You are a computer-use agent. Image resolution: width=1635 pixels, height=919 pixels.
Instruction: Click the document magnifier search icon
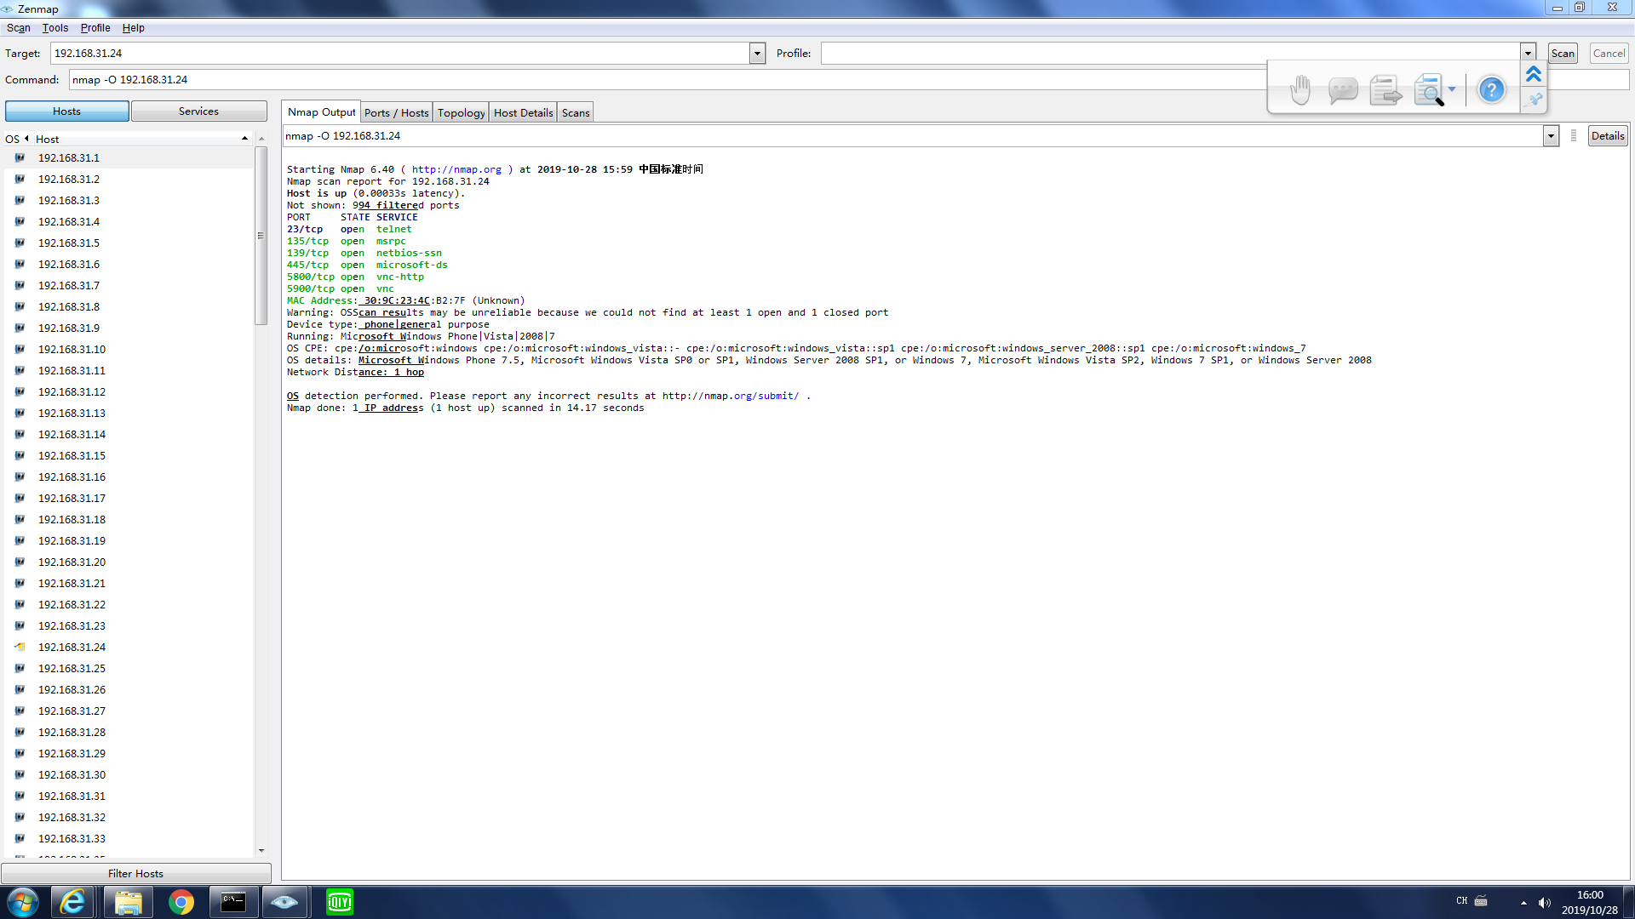tap(1429, 89)
